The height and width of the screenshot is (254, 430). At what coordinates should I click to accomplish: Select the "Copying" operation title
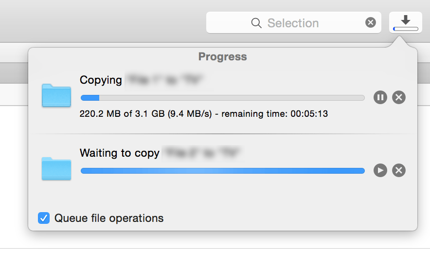pos(101,80)
